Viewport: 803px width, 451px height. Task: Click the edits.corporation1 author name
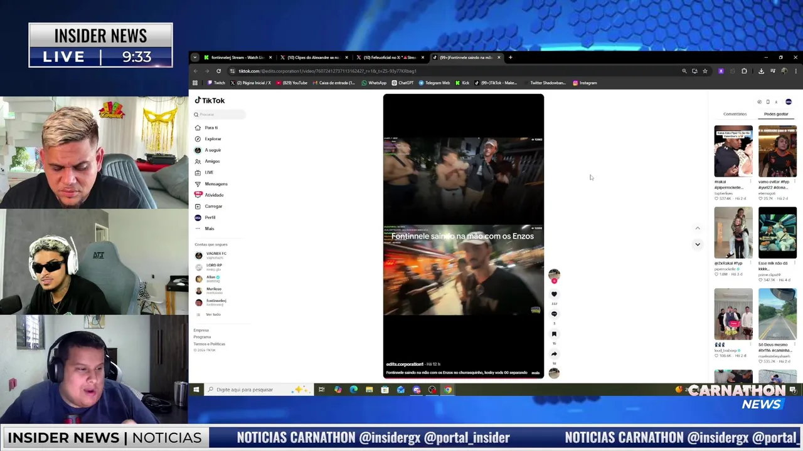tap(405, 364)
